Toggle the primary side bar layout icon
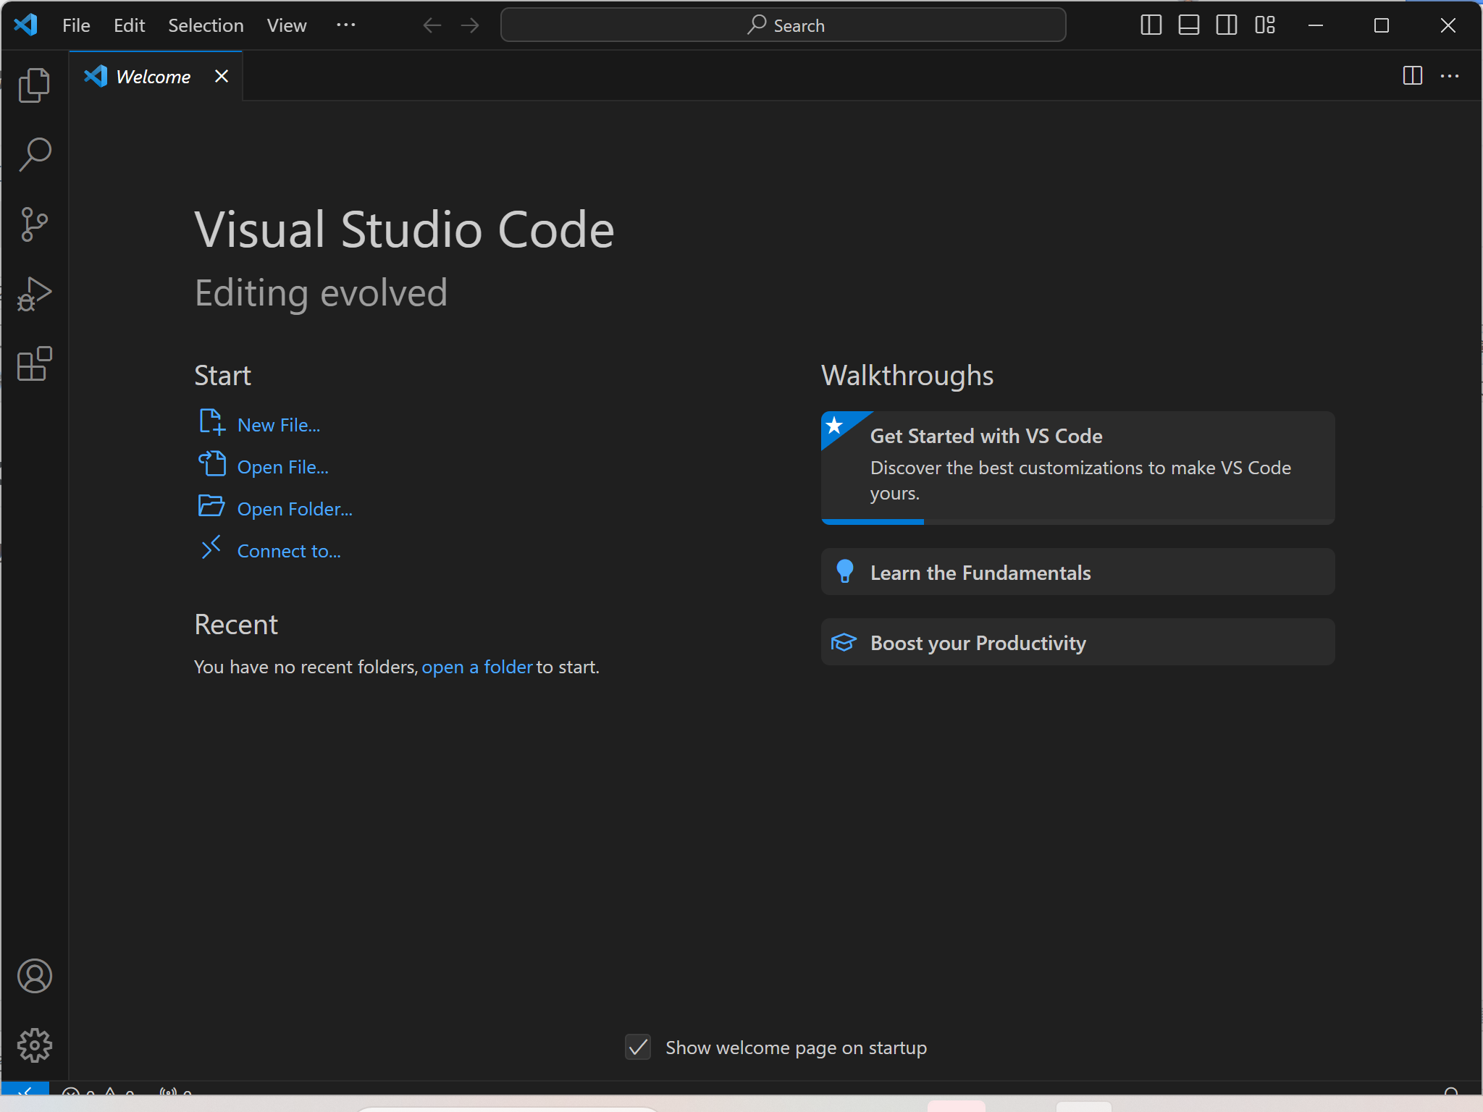Viewport: 1483px width, 1112px height. (x=1151, y=25)
